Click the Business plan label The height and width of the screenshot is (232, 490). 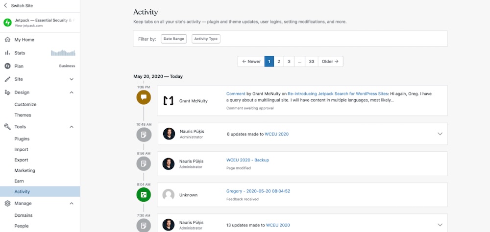67,66
